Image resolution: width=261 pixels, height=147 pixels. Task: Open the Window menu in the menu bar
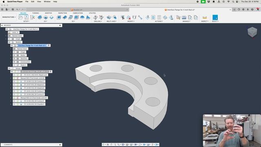(x=47, y=2)
